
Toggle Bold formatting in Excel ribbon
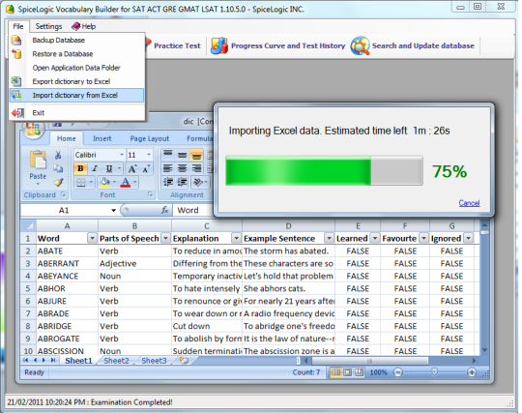[x=80, y=168]
